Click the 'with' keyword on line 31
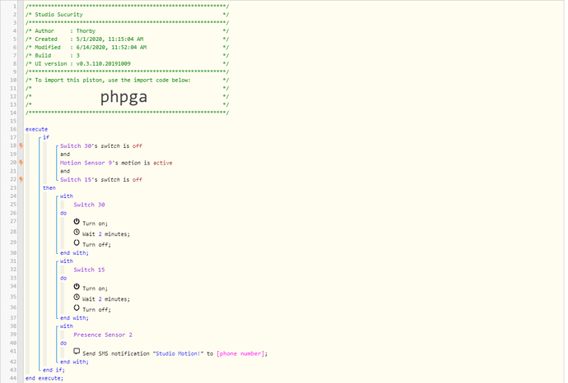Image resolution: width=568 pixels, height=383 pixels. [67, 261]
